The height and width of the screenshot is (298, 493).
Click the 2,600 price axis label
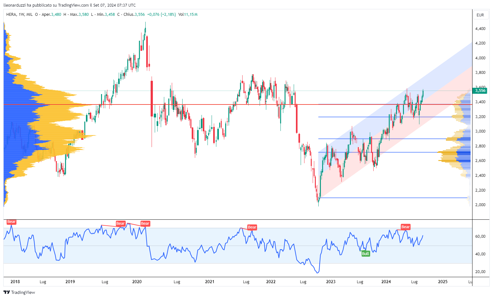pyautogui.click(x=480, y=161)
